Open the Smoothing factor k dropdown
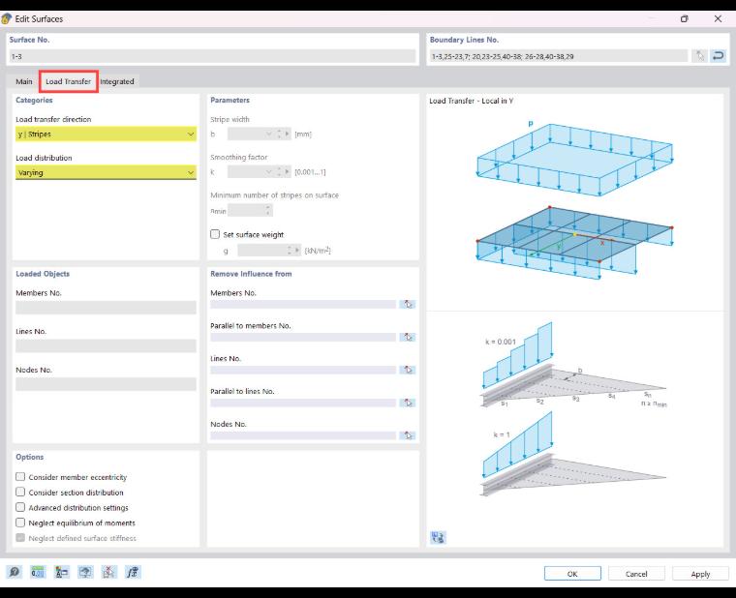This screenshot has height=598, width=736. (269, 172)
